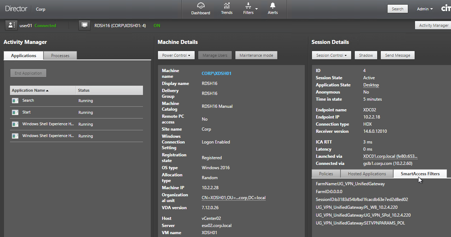Click the Director logo text
Screen dimensions: 451x237
(16, 9)
